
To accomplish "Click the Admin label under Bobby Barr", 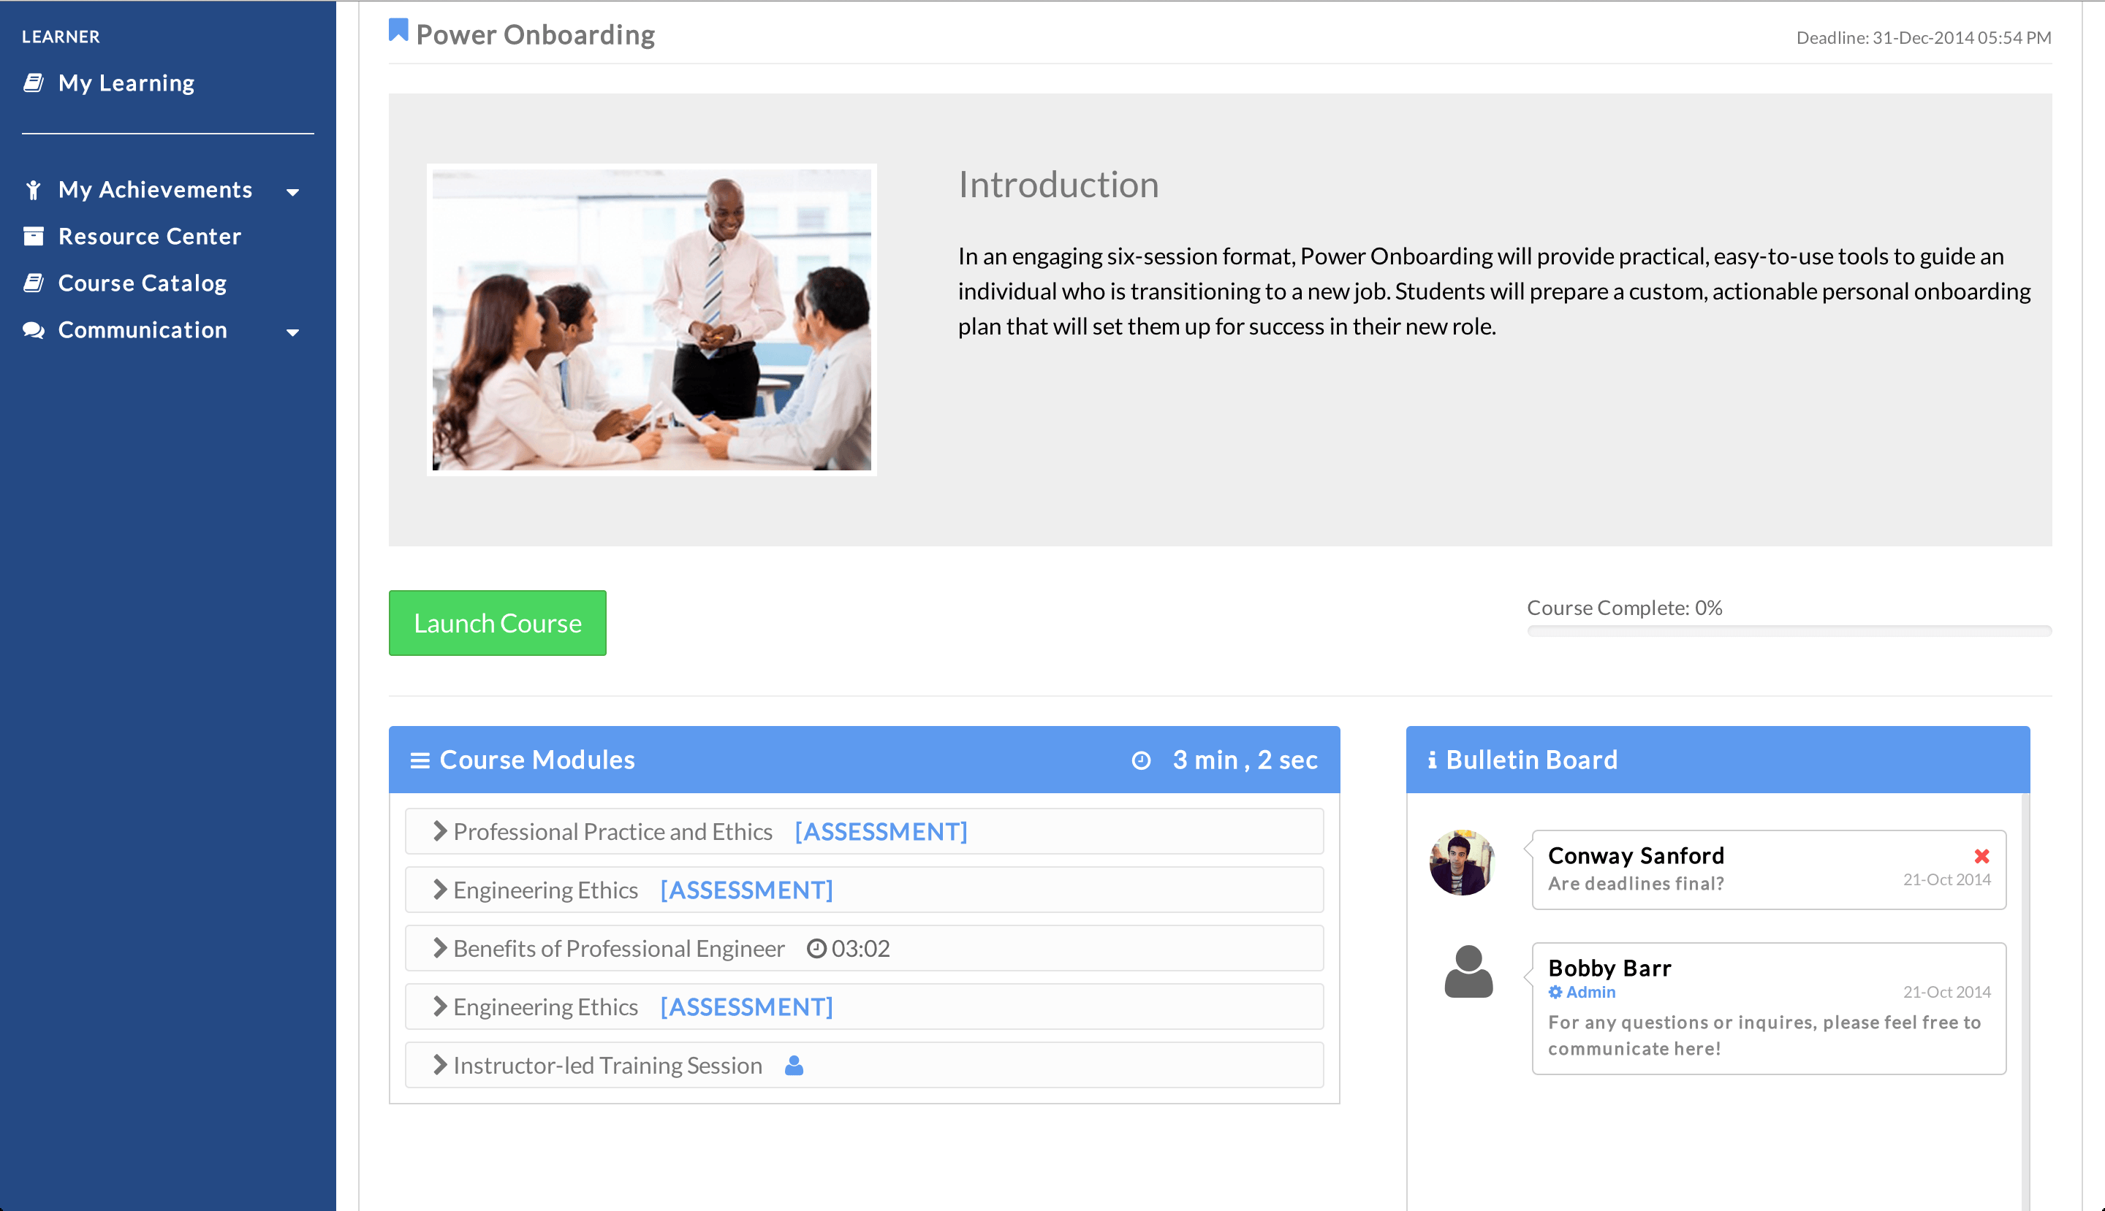I will pyautogui.click(x=1590, y=991).
